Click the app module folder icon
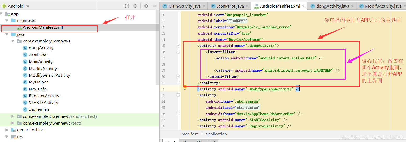 [7, 14]
